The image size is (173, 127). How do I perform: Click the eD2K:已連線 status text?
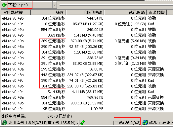click(160, 123)
